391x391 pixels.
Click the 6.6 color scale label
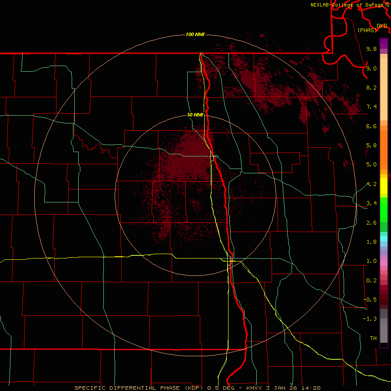point(371,126)
